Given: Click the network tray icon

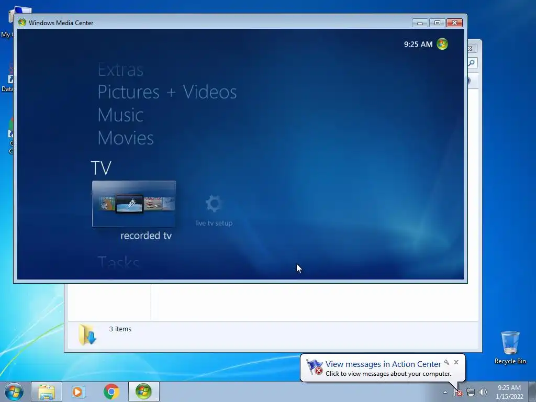Looking at the screenshot, I should pyautogui.click(x=471, y=393).
